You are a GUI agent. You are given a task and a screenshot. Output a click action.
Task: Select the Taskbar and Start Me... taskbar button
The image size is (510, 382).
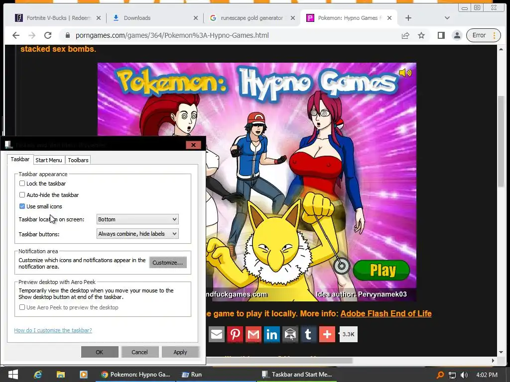pos(297,375)
